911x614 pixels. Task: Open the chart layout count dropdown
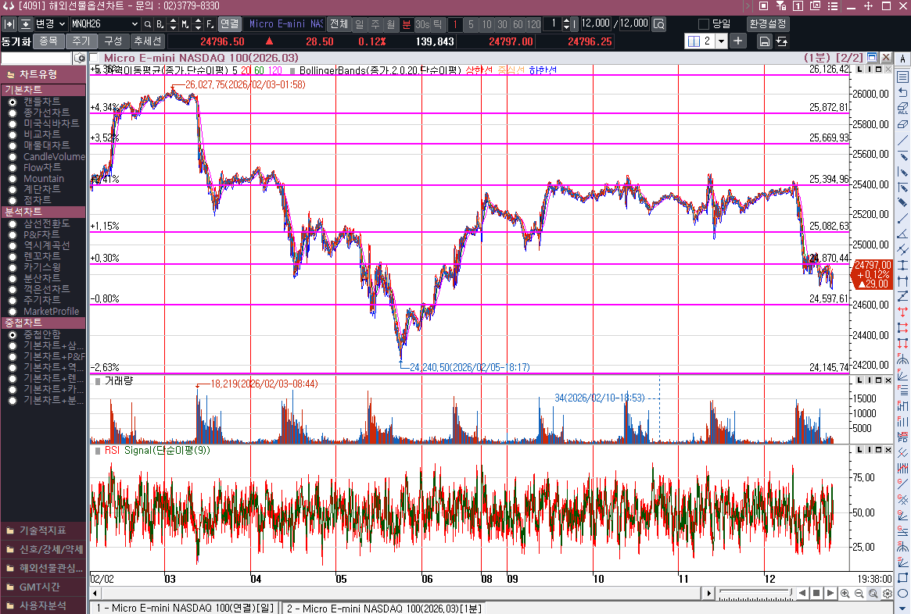(x=721, y=41)
